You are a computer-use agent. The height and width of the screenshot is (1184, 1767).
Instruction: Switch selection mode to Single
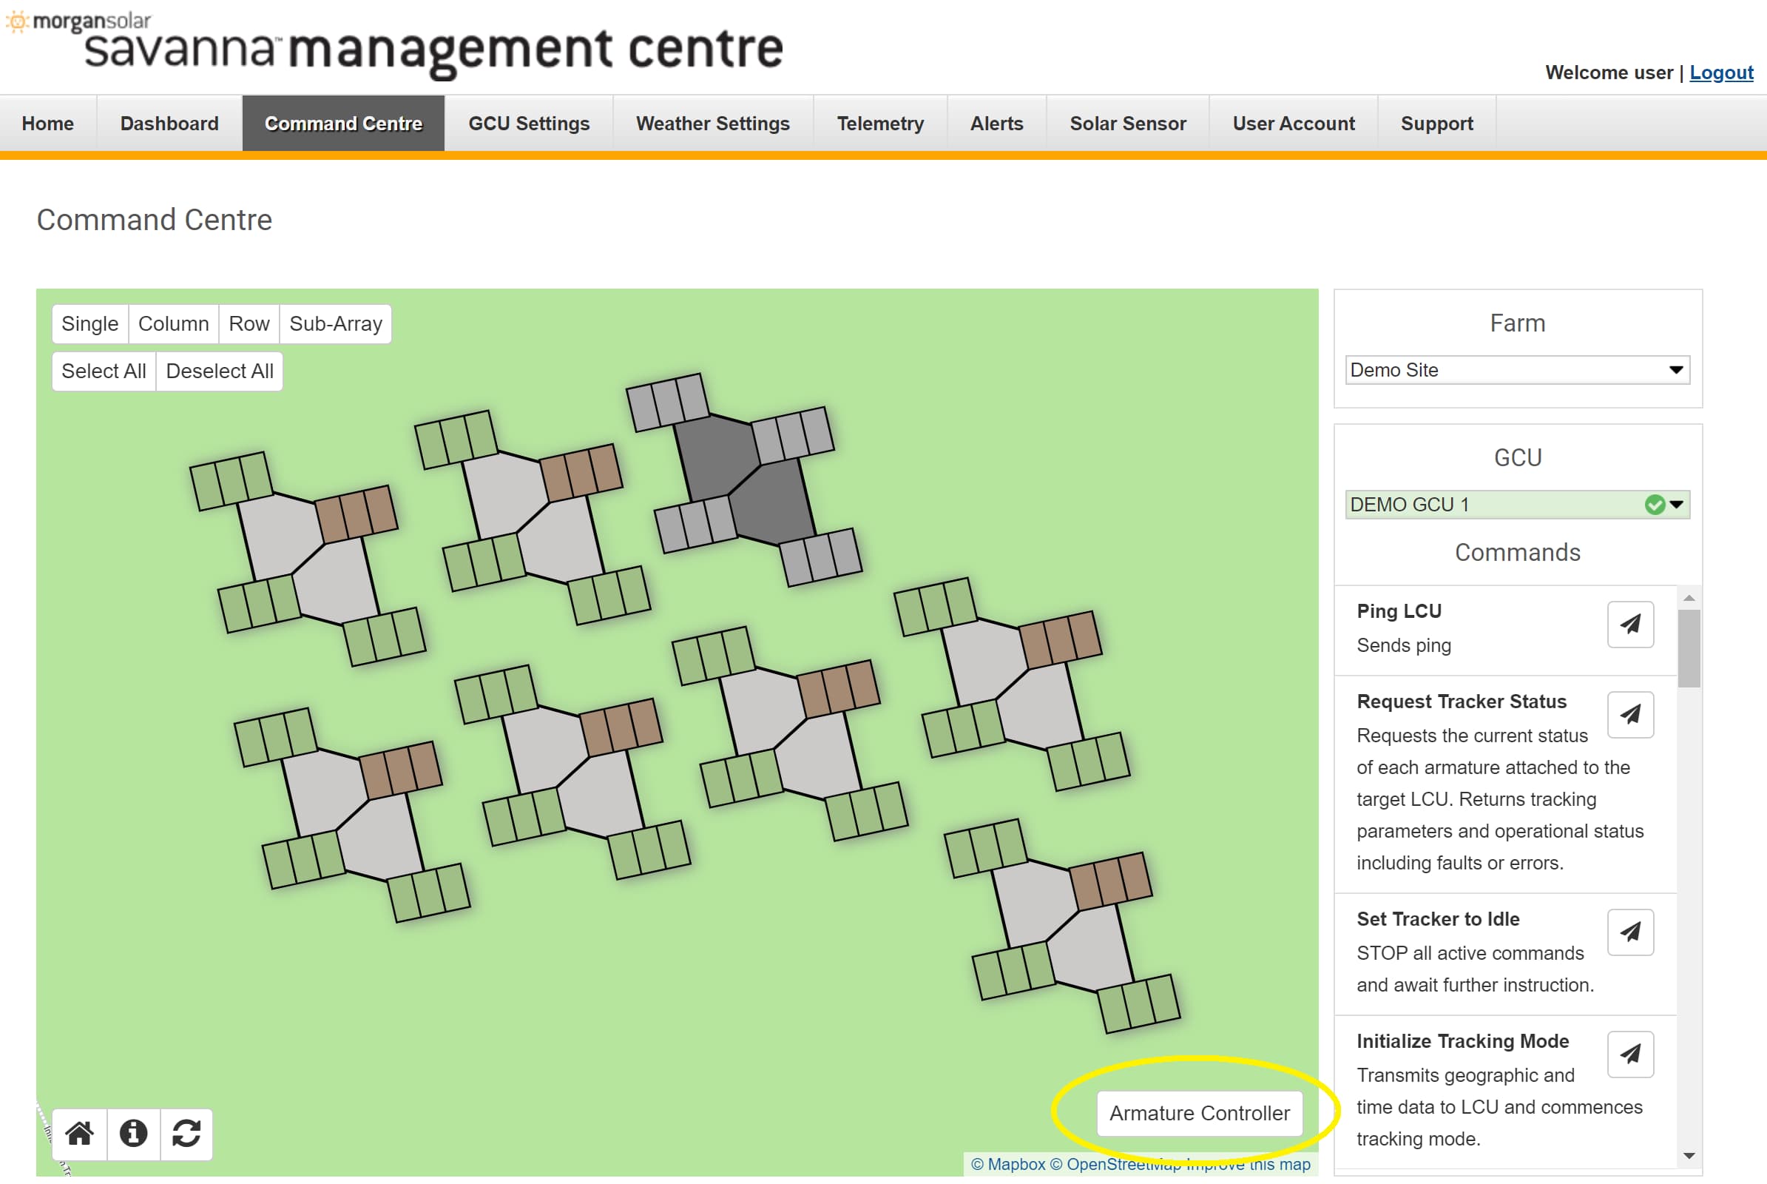[x=89, y=324]
